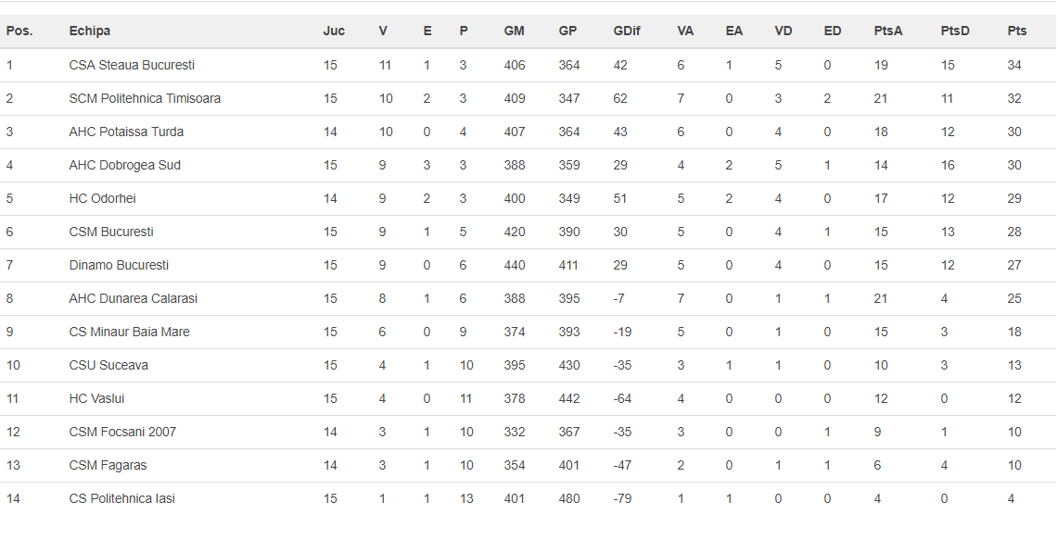Select the PtsD column header
The width and height of the screenshot is (1058, 540).
click(x=955, y=31)
